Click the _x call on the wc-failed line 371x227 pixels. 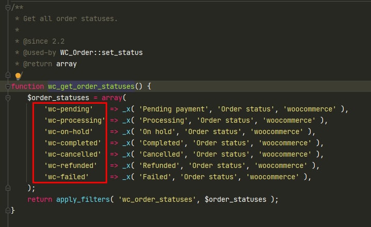click(126, 177)
